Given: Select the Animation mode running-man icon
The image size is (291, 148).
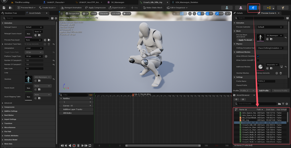Looking at the screenshot, I should pyautogui.click(x=253, y=8).
